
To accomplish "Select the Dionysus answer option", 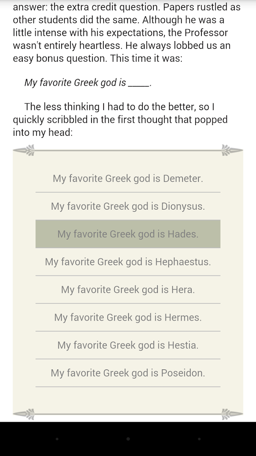I will pyautogui.click(x=127, y=206).
